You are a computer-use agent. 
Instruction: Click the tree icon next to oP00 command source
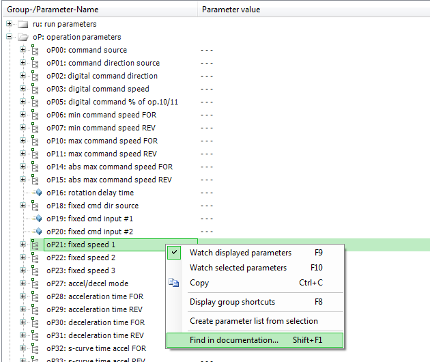tap(35, 50)
